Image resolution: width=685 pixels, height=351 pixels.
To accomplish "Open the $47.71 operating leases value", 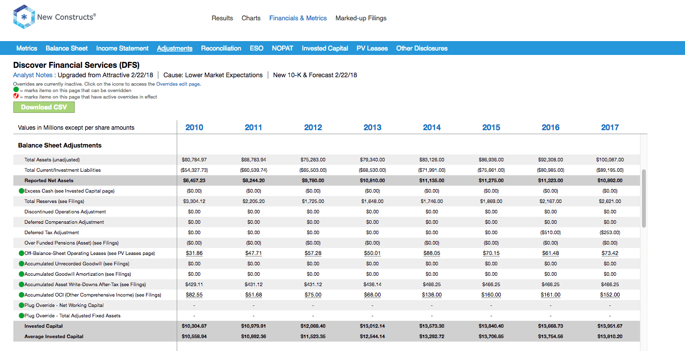I will tap(253, 253).
